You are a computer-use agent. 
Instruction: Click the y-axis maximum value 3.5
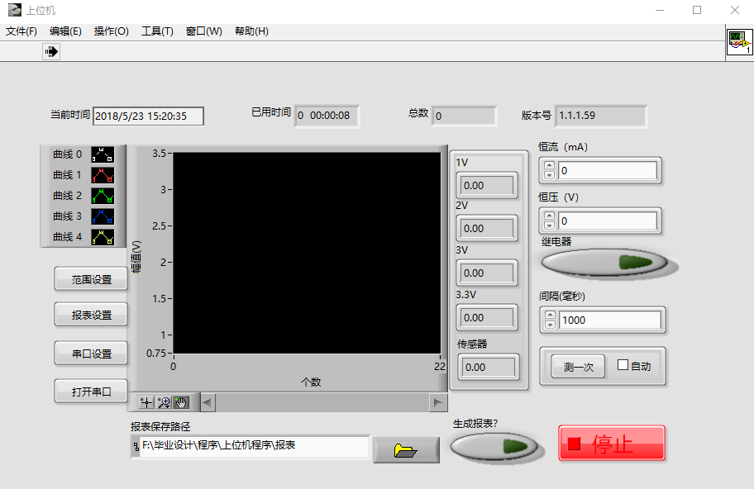pyautogui.click(x=159, y=154)
